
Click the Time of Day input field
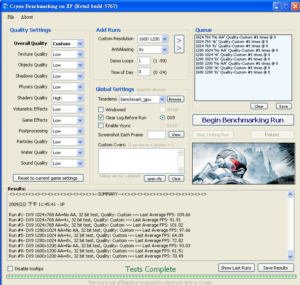pyautogui.click(x=144, y=72)
